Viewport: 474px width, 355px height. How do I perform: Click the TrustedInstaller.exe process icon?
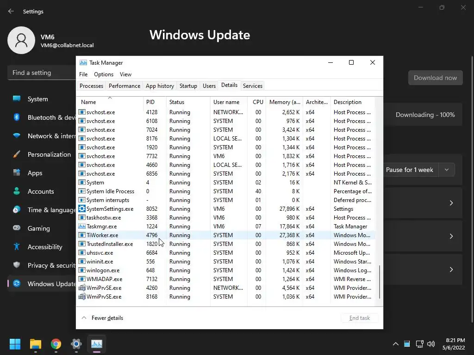coord(82,244)
